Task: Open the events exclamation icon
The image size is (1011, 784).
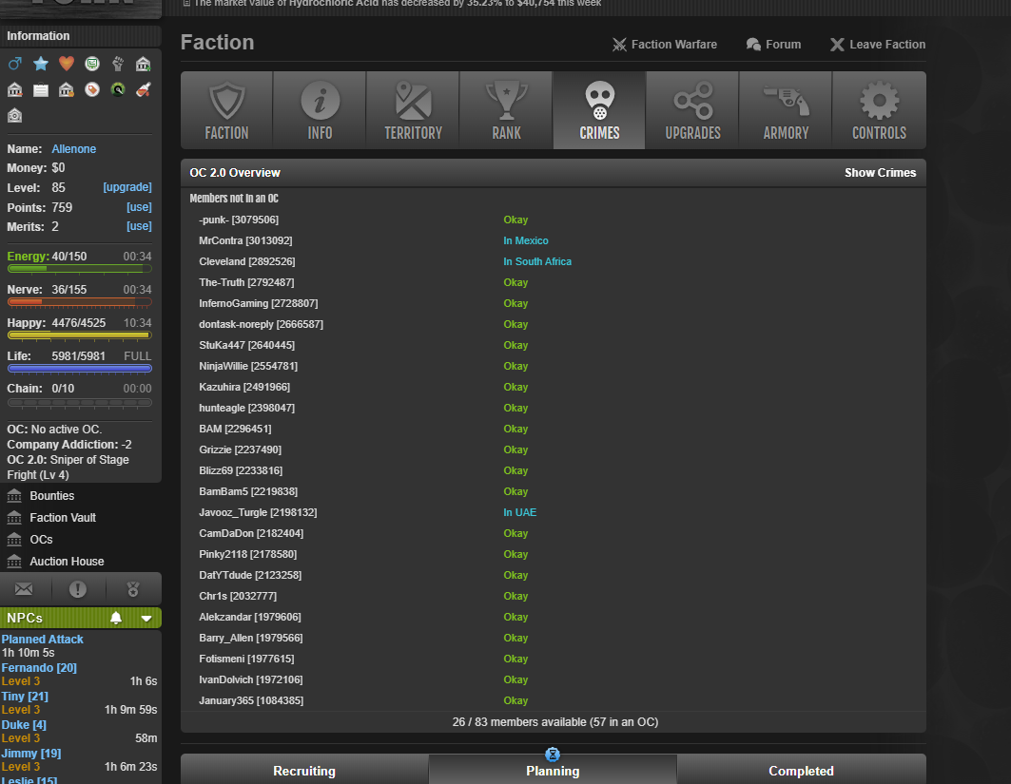Action: tap(77, 589)
